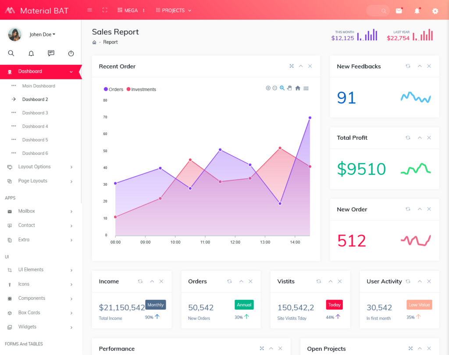Click the hamburger menu icon in the header
Screen dimensions: 449x355
90,10
